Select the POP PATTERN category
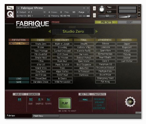The image size is (146, 124). pyautogui.click(x=19, y=40)
